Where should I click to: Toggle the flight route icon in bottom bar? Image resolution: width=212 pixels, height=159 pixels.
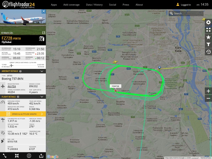click(5, 156)
